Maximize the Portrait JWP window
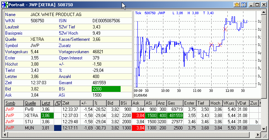This screenshot has width=269, height=140. (257, 5)
